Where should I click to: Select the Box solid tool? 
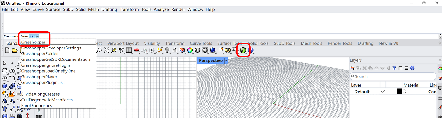pyautogui.click(x=5, y=86)
